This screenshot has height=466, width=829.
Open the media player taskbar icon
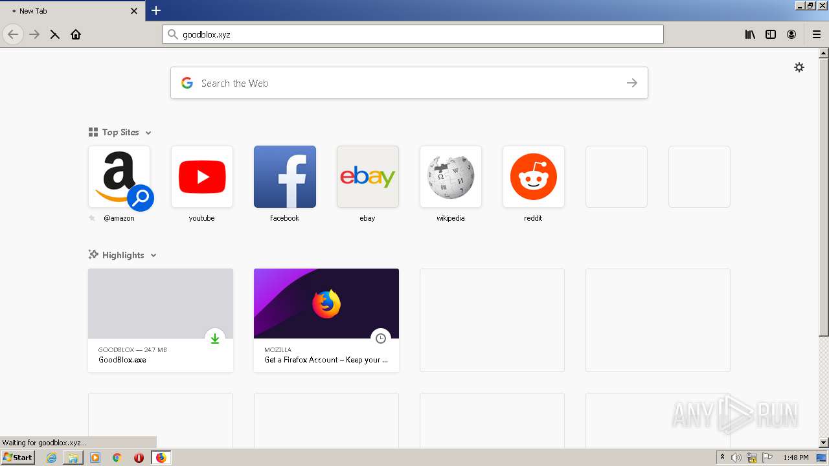(x=95, y=458)
